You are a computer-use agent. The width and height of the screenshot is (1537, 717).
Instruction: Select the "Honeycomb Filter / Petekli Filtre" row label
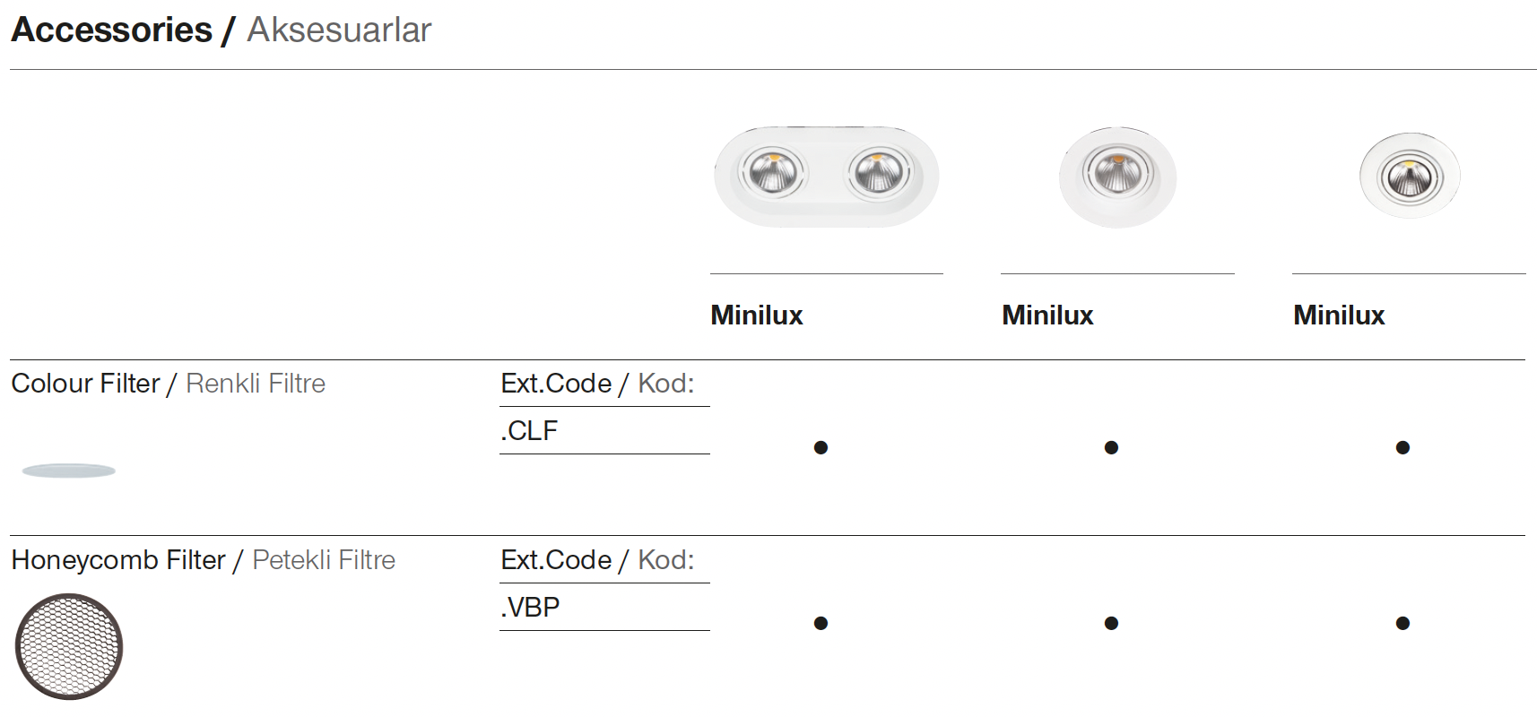(203, 560)
